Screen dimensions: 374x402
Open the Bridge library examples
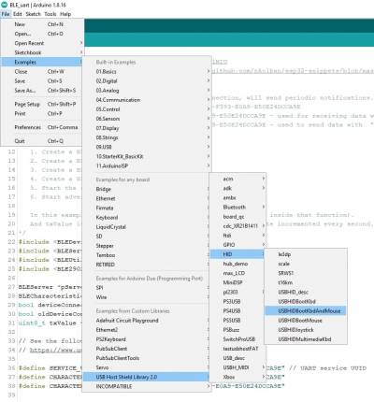[146, 189]
